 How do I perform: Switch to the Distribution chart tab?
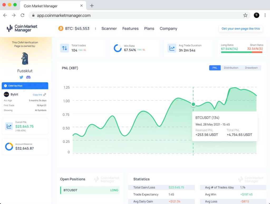(231, 68)
